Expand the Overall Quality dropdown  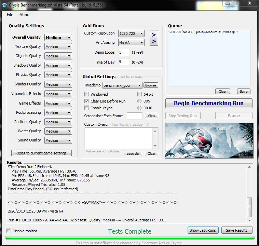(58, 38)
